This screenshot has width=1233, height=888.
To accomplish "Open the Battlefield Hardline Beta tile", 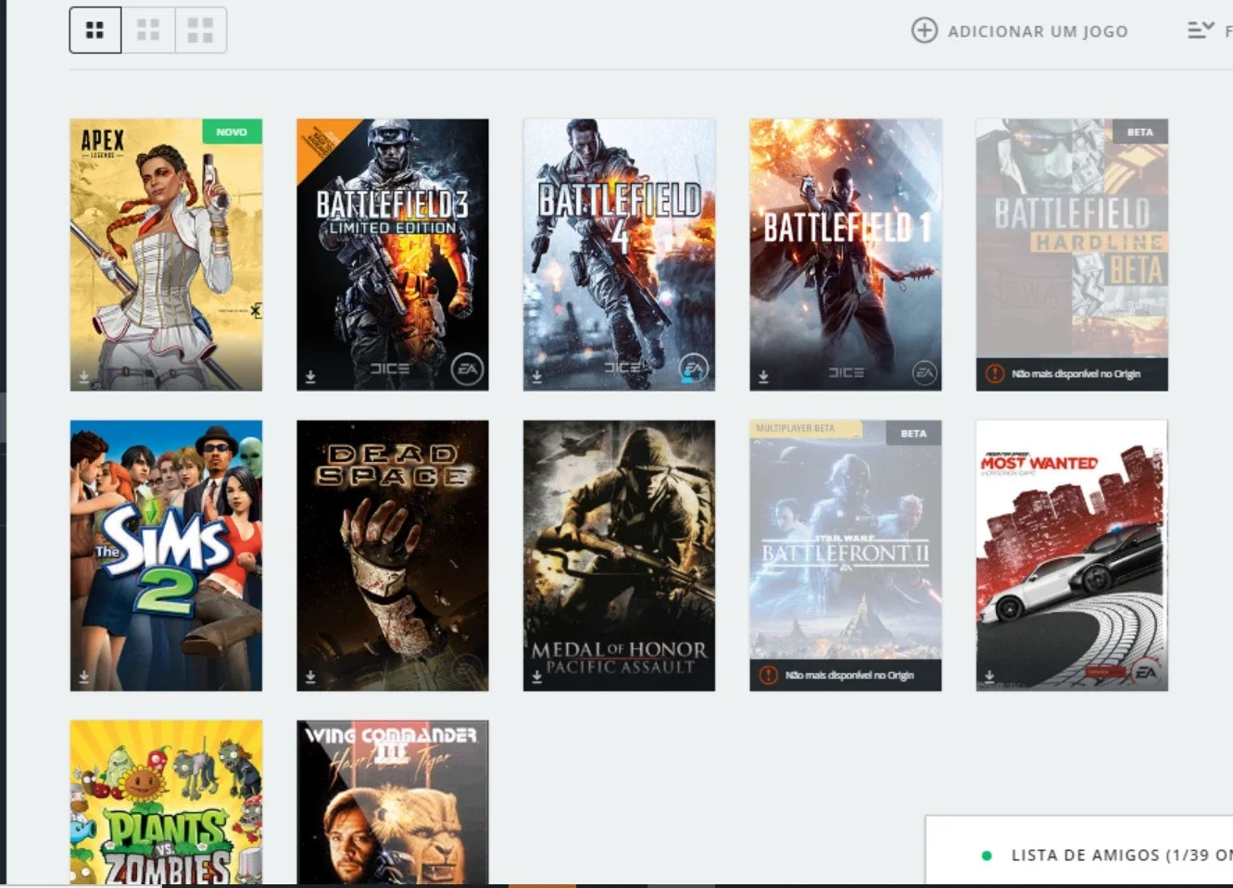I will click(1072, 255).
